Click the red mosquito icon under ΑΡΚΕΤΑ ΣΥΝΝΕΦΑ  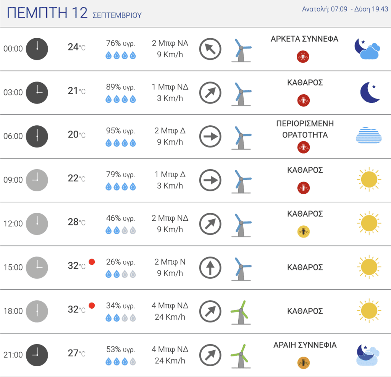(303, 57)
